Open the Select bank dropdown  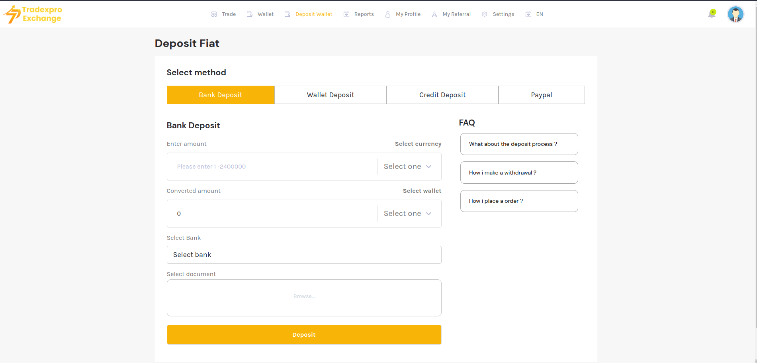[x=304, y=255]
